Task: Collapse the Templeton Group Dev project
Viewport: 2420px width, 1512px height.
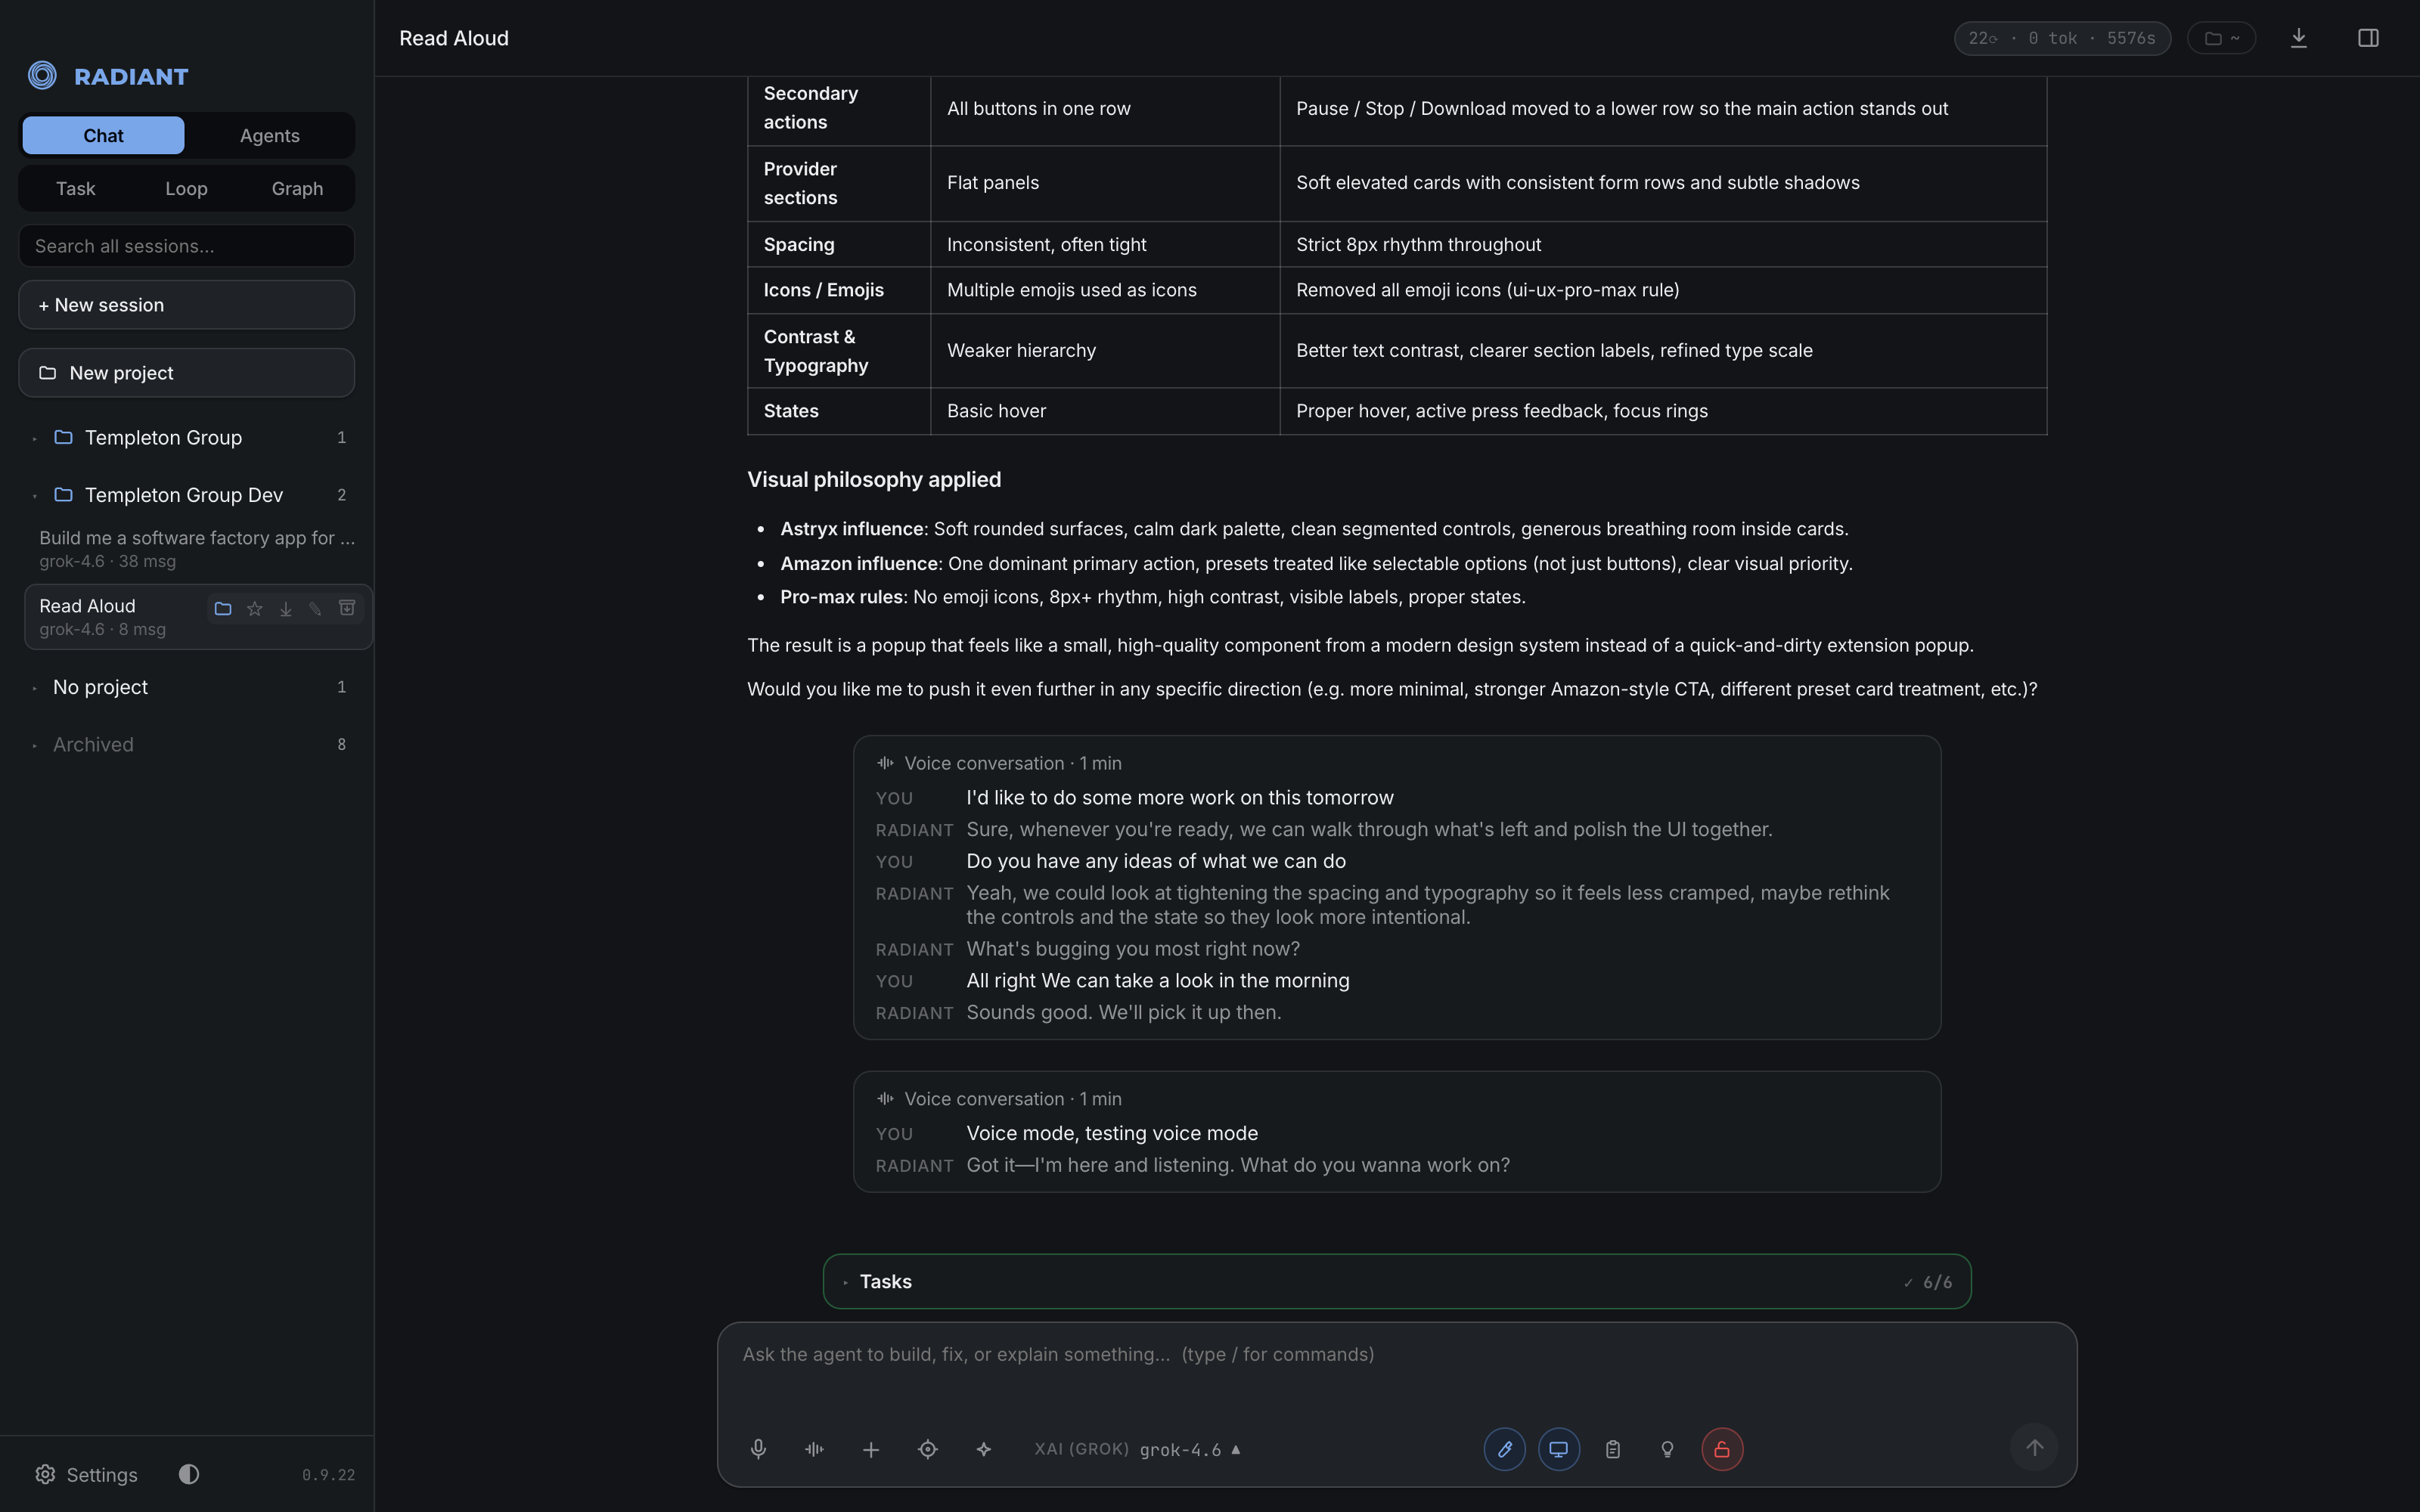Action: pos(188,495)
